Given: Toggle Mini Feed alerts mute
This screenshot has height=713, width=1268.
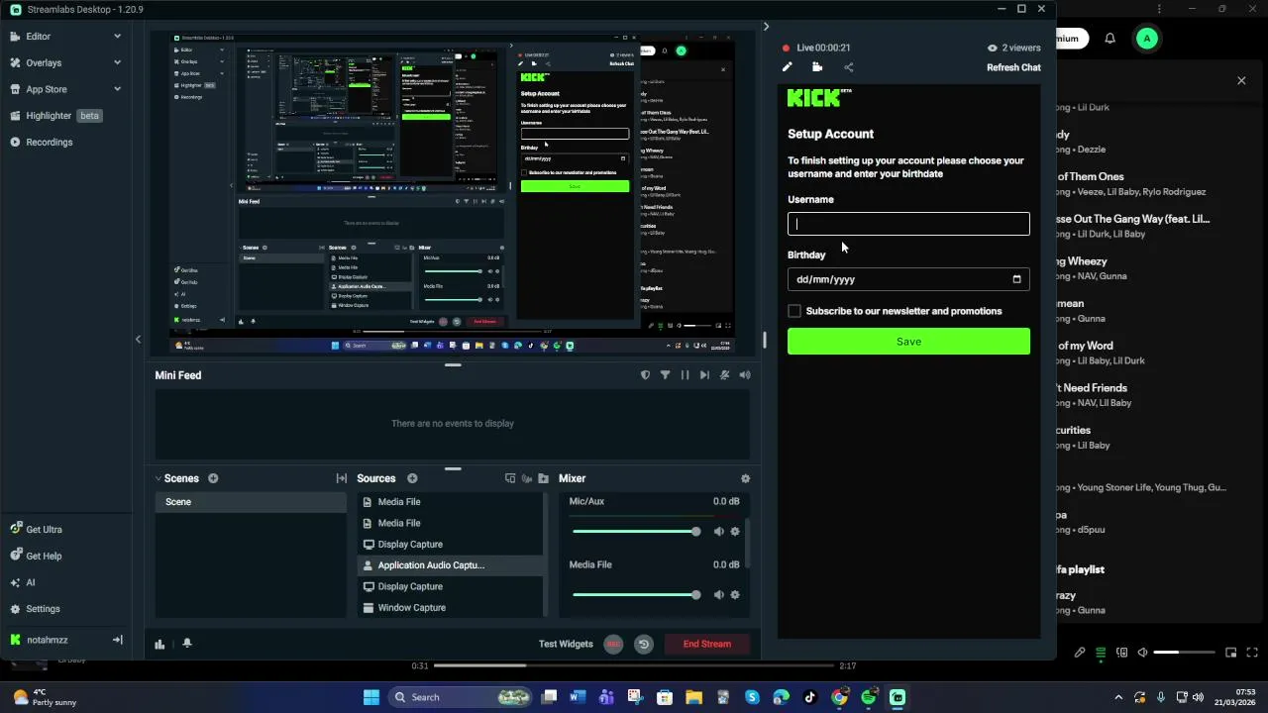Looking at the screenshot, I should click(725, 375).
